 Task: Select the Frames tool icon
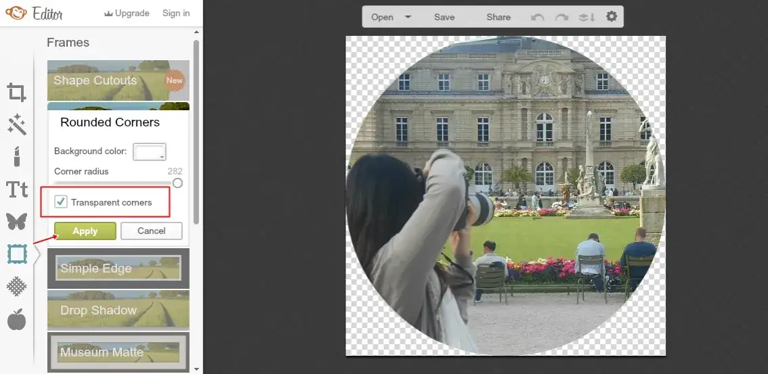pyautogui.click(x=17, y=254)
